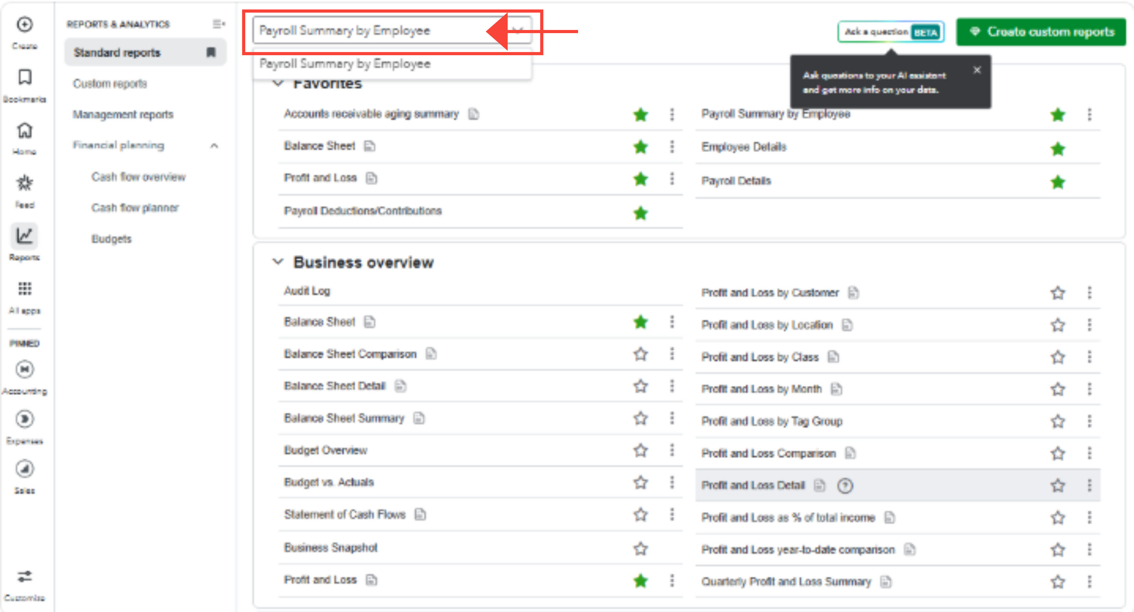Image resolution: width=1134 pixels, height=612 pixels.
Task: Go to Home from sidebar
Action: [x=25, y=130]
